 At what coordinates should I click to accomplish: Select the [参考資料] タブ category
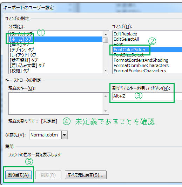click(55, 60)
